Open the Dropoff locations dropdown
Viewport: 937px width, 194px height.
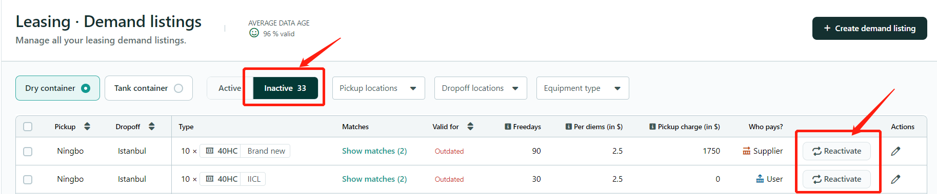[481, 88]
